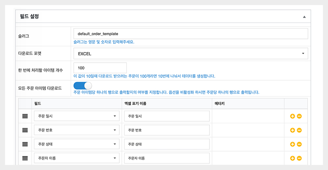Click the 필드 설정 panel header title
Screen dimensions: 328x170
tap(30, 17)
